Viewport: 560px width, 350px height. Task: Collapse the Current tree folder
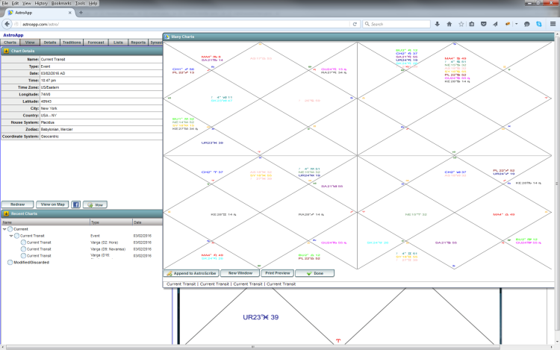pos(4,228)
